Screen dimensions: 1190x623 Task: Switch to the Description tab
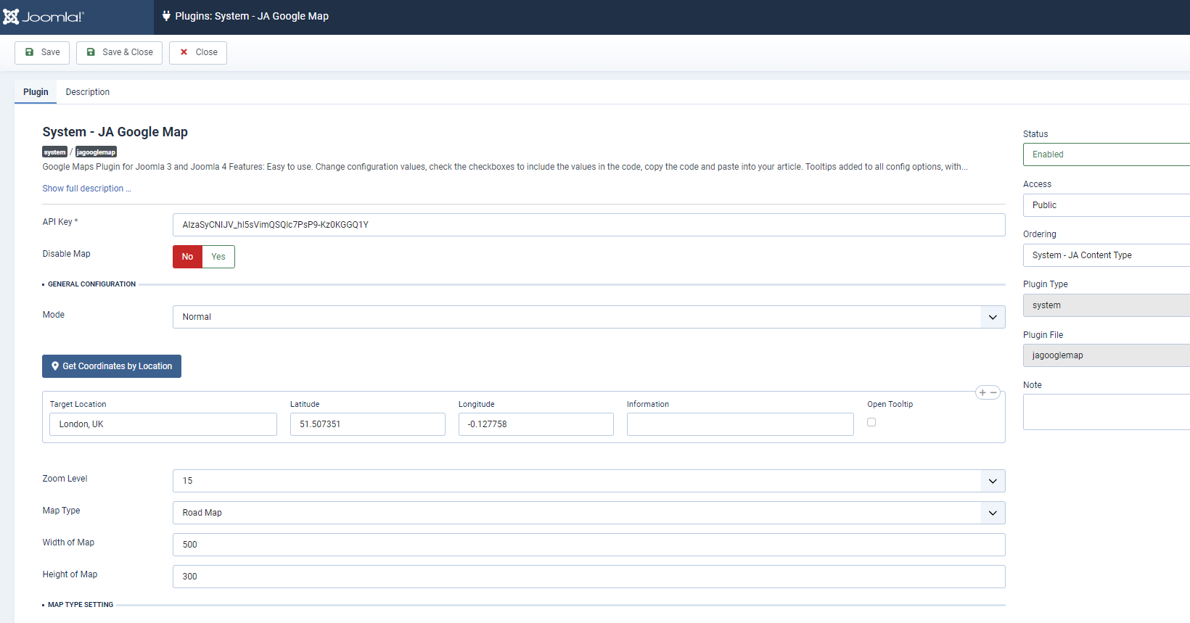(x=88, y=92)
